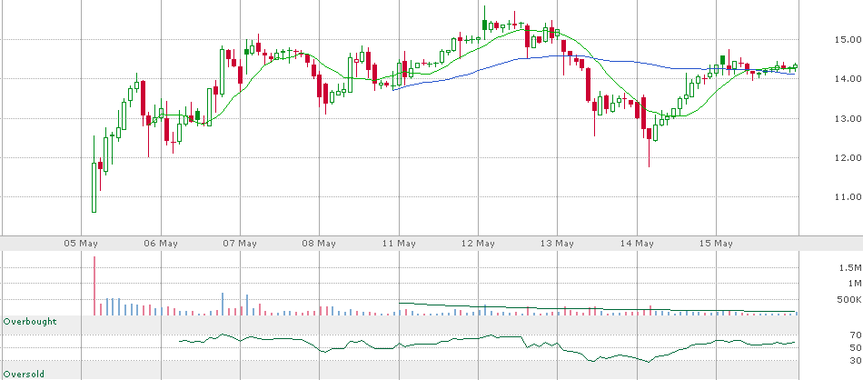This screenshot has height=380, width=863.
Task: Click the 07 May date label
Action: [241, 244]
